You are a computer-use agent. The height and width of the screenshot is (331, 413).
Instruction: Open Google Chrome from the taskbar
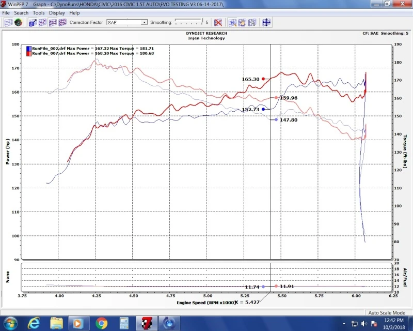tap(101, 323)
